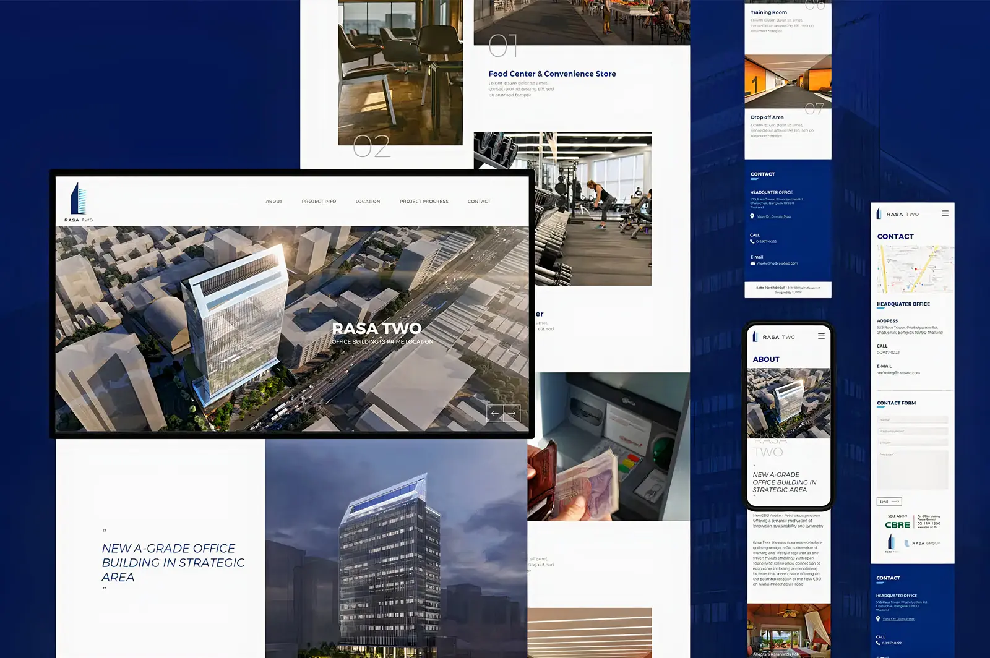This screenshot has height=658, width=990.
Task: Open hamburger menu on mobile Contact page
Action: [x=945, y=213]
